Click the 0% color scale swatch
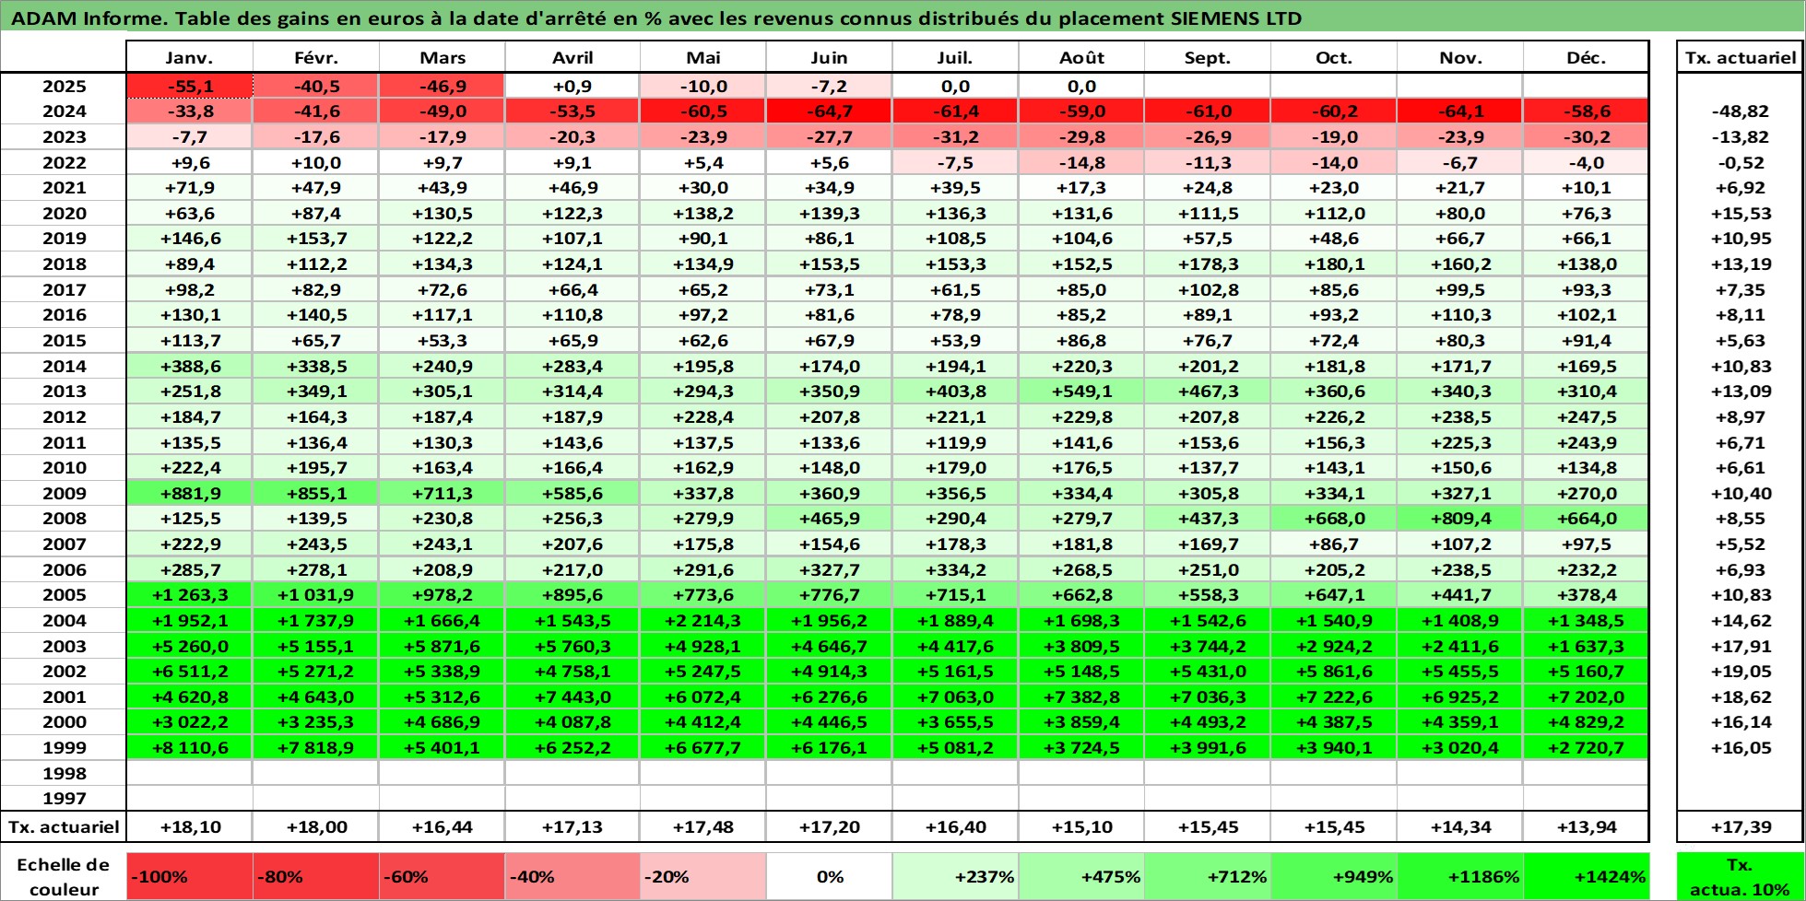1806x901 pixels. pyautogui.click(x=829, y=877)
